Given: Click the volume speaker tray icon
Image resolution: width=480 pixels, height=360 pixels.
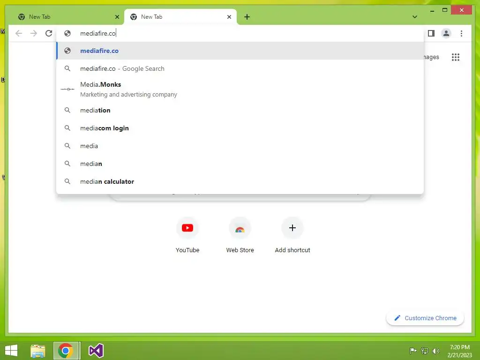Looking at the screenshot, I should pos(435,351).
